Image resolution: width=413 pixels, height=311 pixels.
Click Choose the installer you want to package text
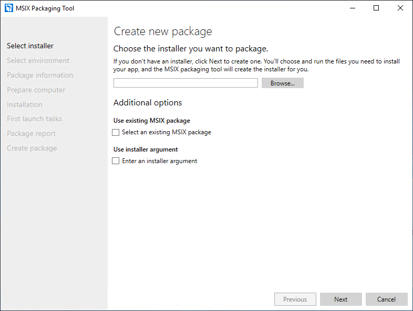[x=191, y=49]
